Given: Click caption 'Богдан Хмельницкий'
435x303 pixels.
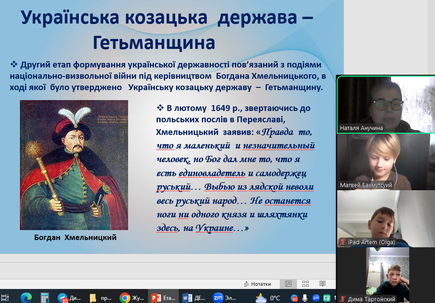Looking at the screenshot, I should tap(76, 237).
